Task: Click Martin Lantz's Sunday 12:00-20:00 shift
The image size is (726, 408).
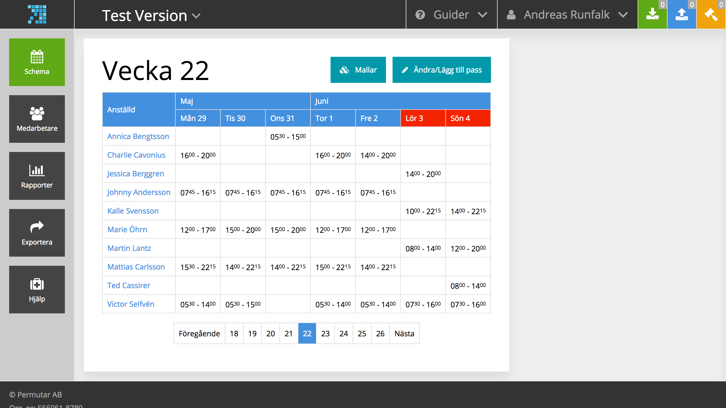Action: tap(468, 248)
